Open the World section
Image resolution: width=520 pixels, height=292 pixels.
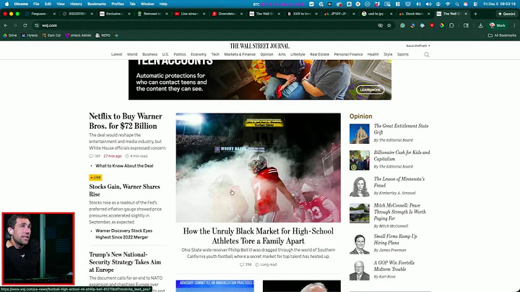pyautogui.click(x=132, y=54)
